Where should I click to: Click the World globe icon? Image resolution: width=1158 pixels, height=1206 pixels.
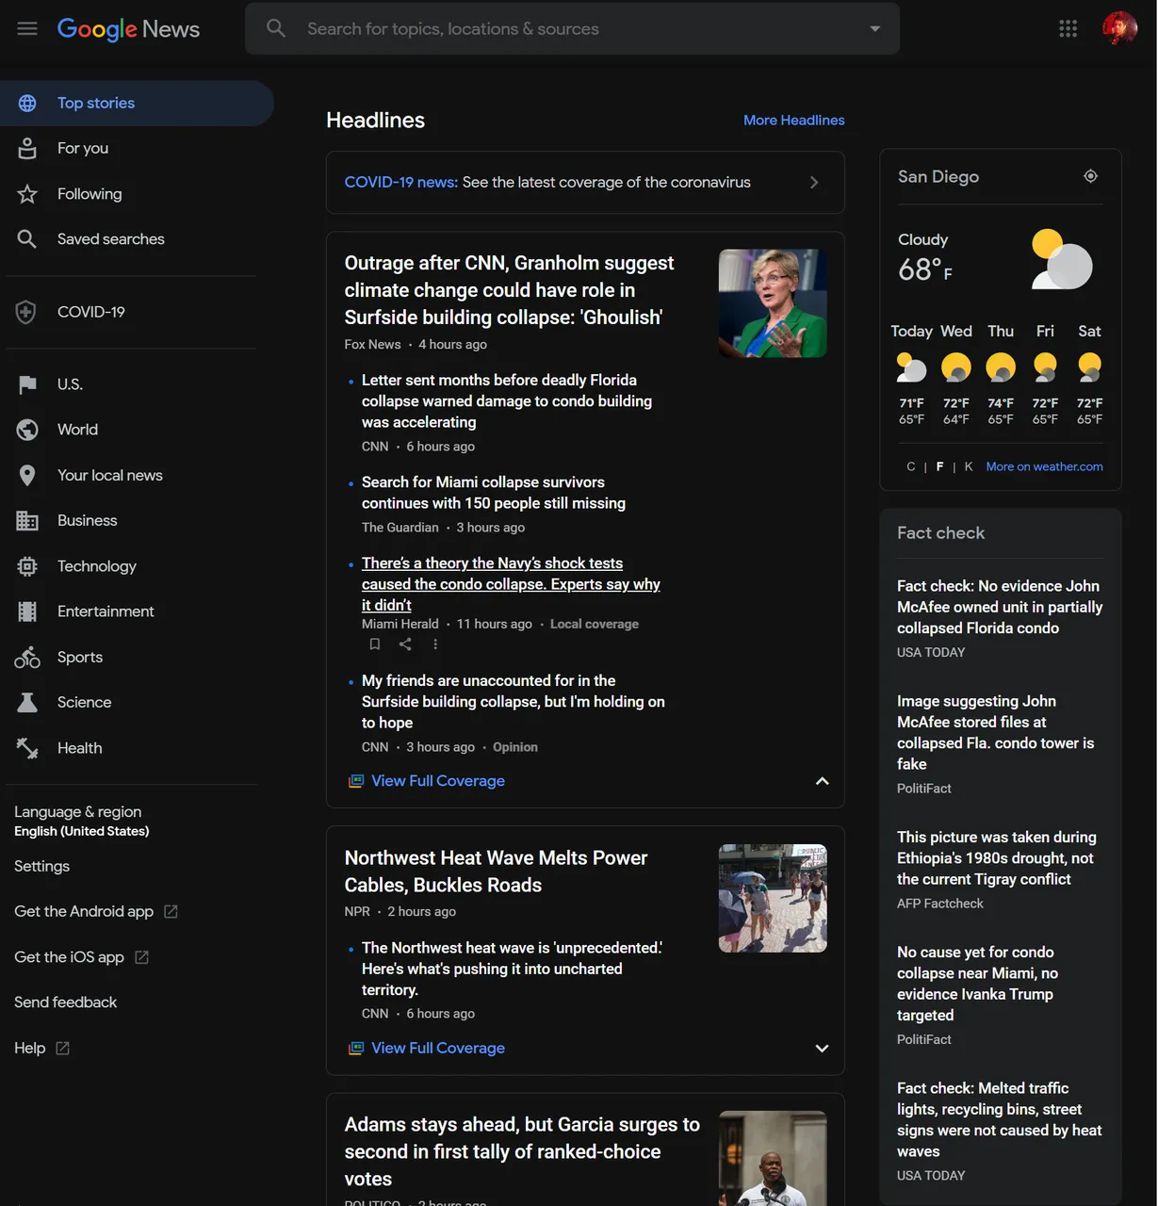click(x=27, y=430)
